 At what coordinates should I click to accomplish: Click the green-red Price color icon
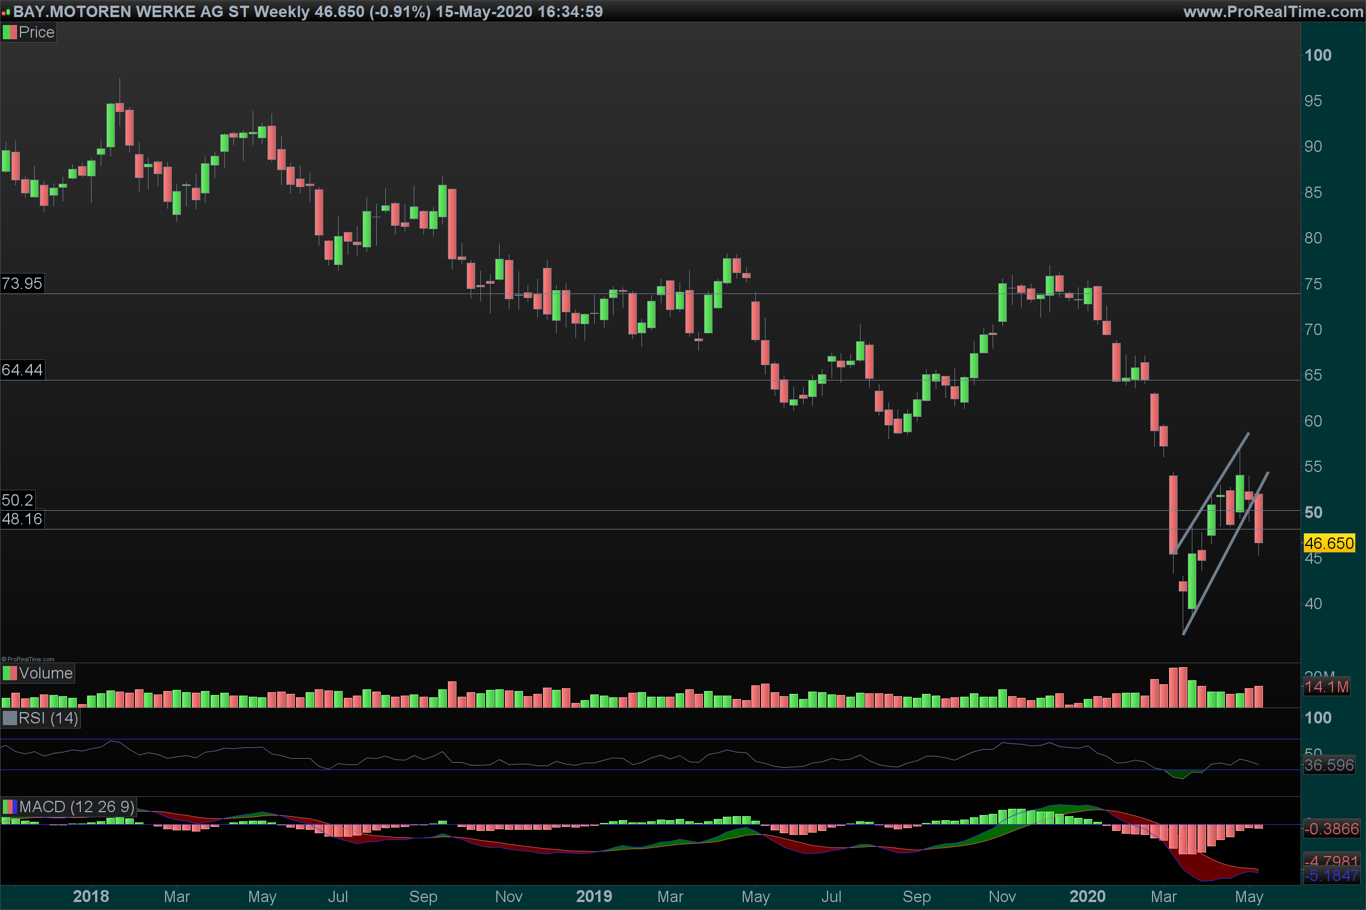9,32
